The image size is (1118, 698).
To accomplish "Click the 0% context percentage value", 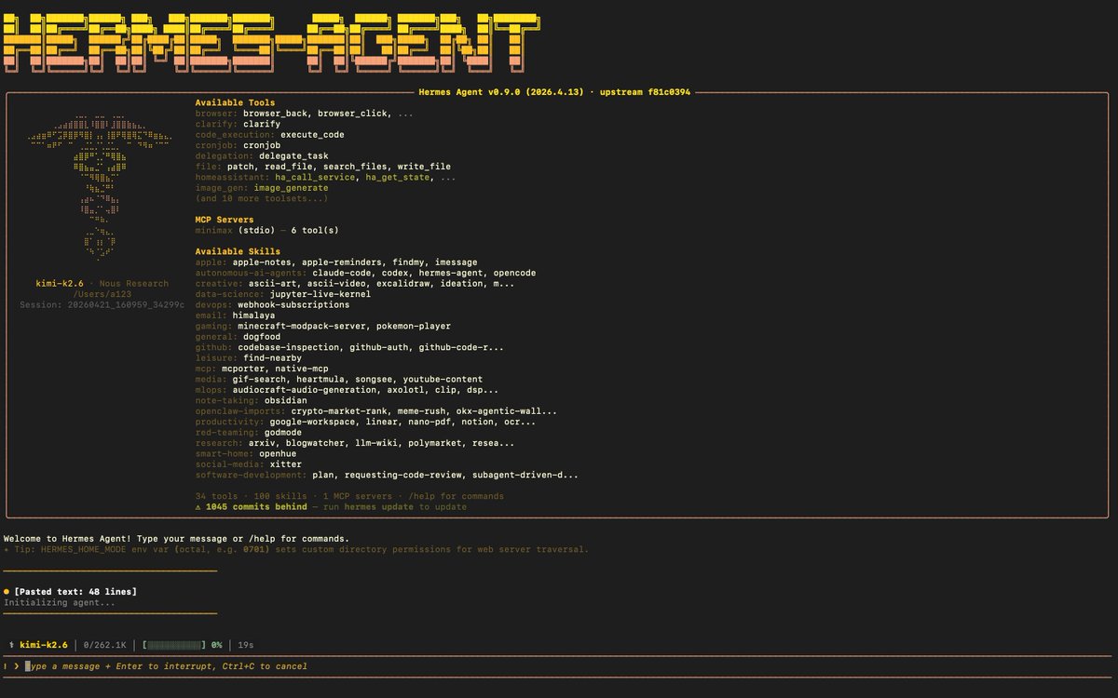I will click(216, 644).
